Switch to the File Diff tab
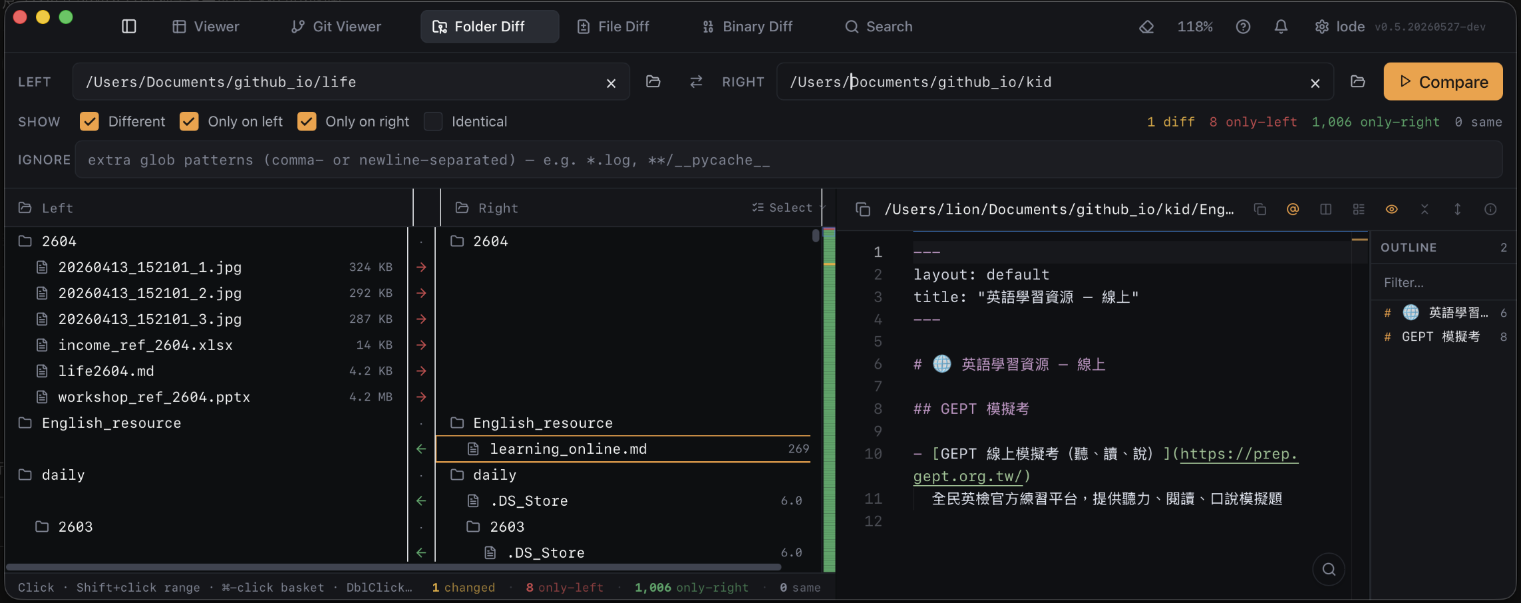 click(613, 27)
